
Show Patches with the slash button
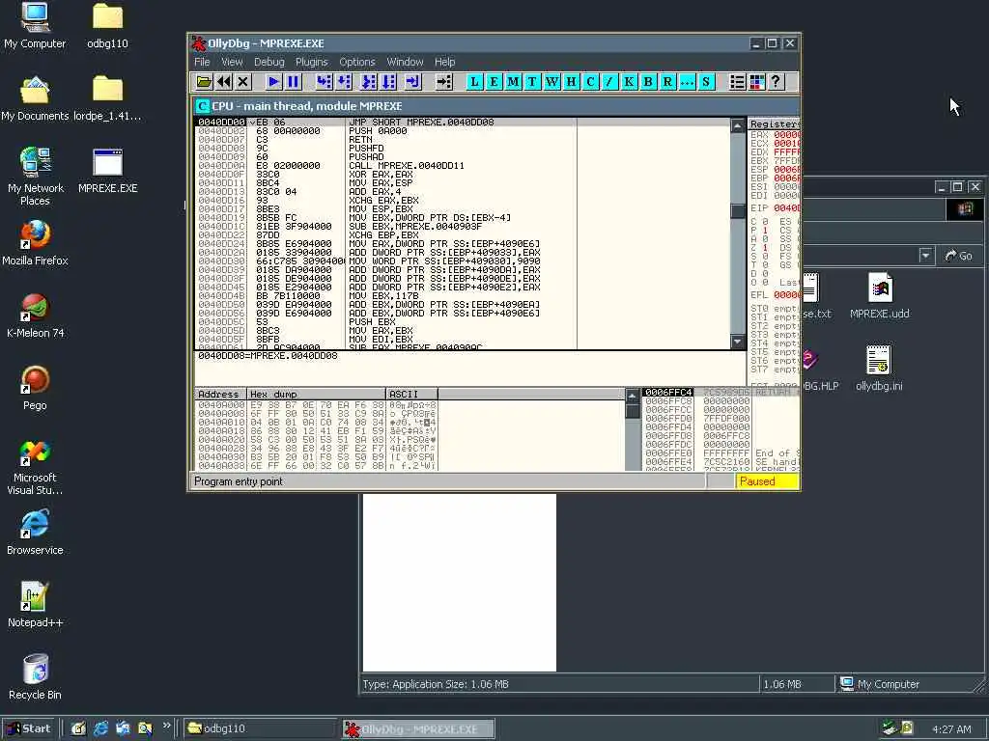coord(609,82)
